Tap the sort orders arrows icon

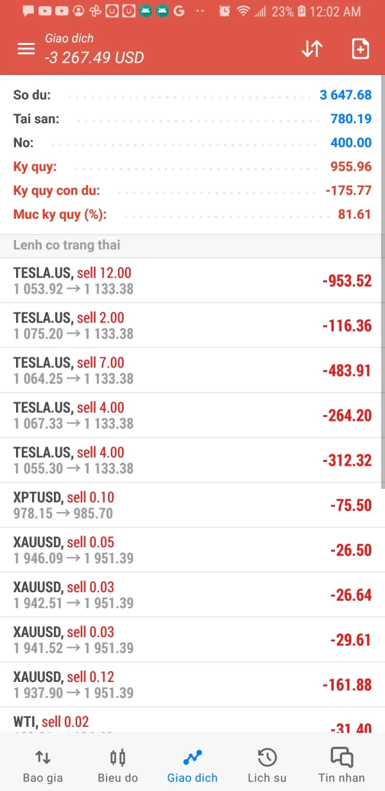coord(312,49)
